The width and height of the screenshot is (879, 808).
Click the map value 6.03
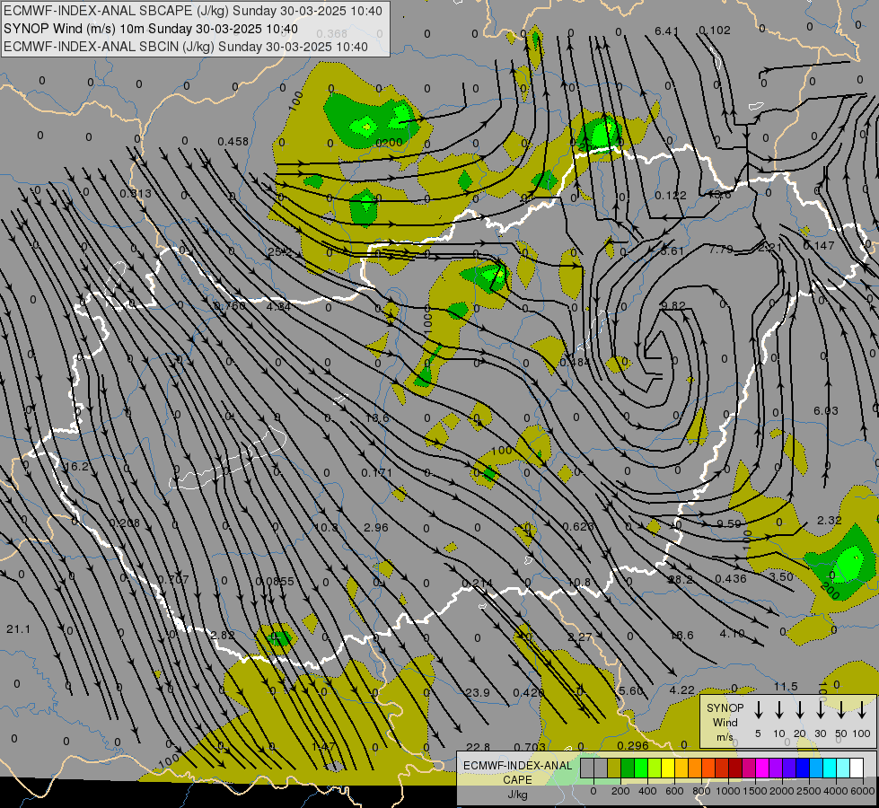[x=826, y=410]
